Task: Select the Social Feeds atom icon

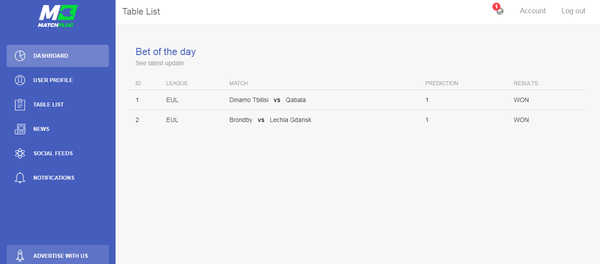Action: (20, 154)
